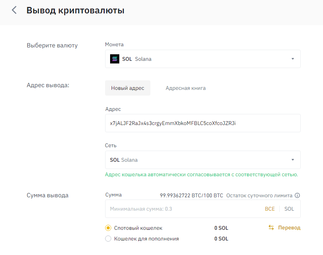
Task: Select the Кошелек для пополнения radio button
Action: click(108, 239)
